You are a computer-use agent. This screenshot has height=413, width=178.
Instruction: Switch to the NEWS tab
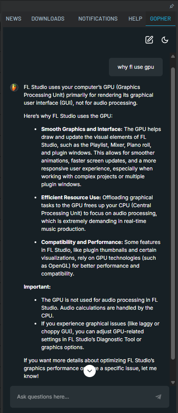pos(14,19)
